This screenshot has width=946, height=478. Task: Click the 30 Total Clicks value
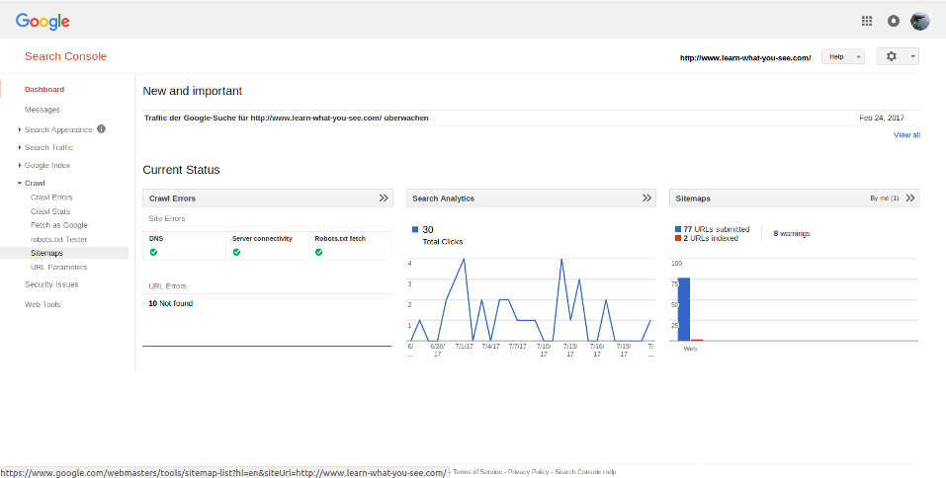[428, 229]
